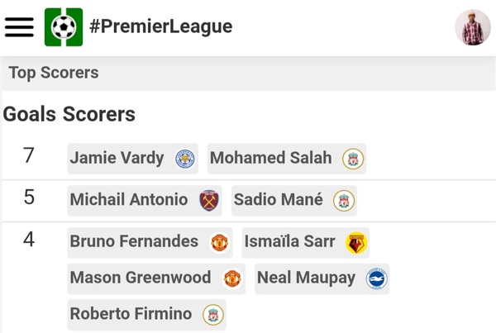Image resolution: width=496 pixels, height=333 pixels.
Task: Click the #PremierLeague header title
Action: pyautogui.click(x=161, y=26)
